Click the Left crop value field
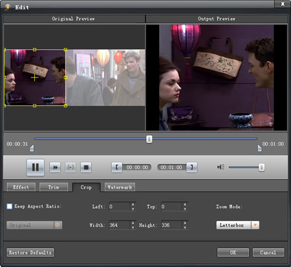 click(119, 206)
